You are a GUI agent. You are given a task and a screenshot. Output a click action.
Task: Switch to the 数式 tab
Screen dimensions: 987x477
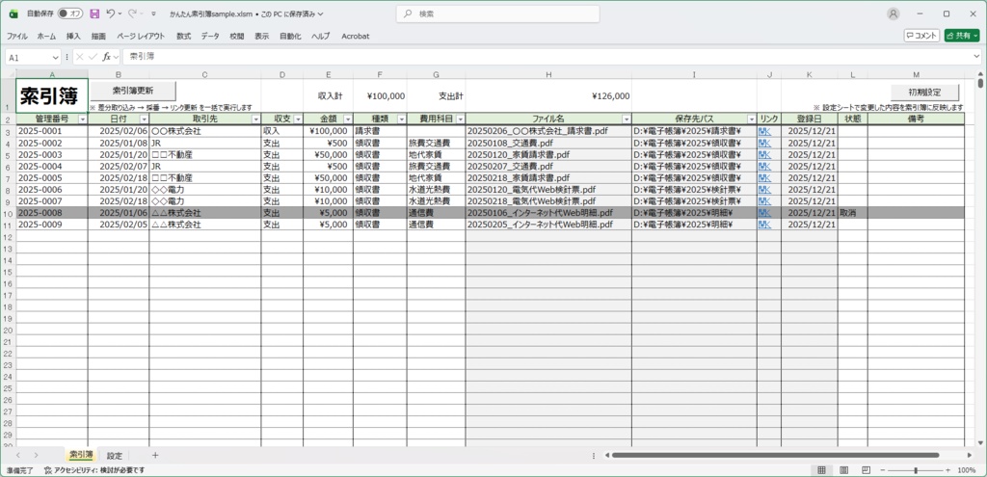click(184, 37)
